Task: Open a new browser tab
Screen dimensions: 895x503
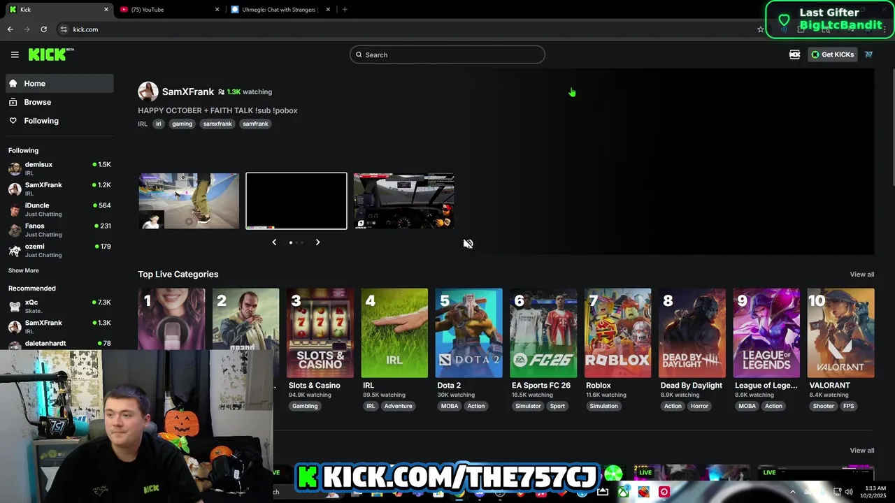Action: 345,10
